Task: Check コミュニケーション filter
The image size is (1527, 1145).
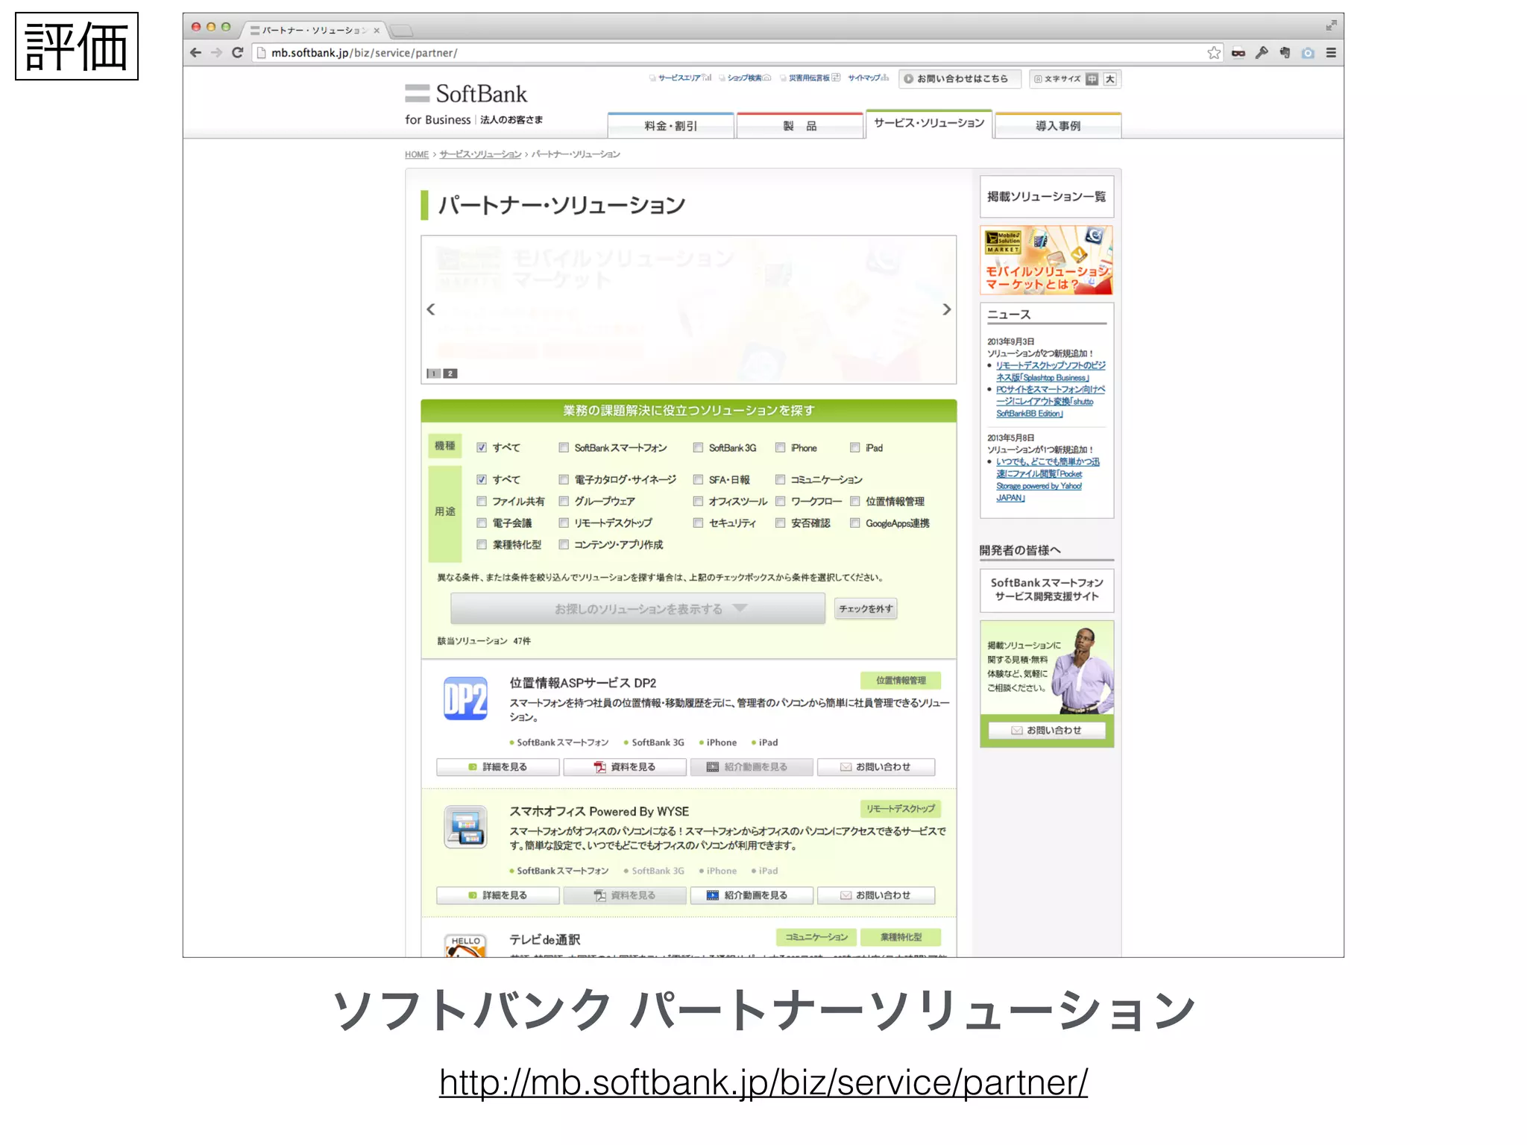Action: [780, 480]
